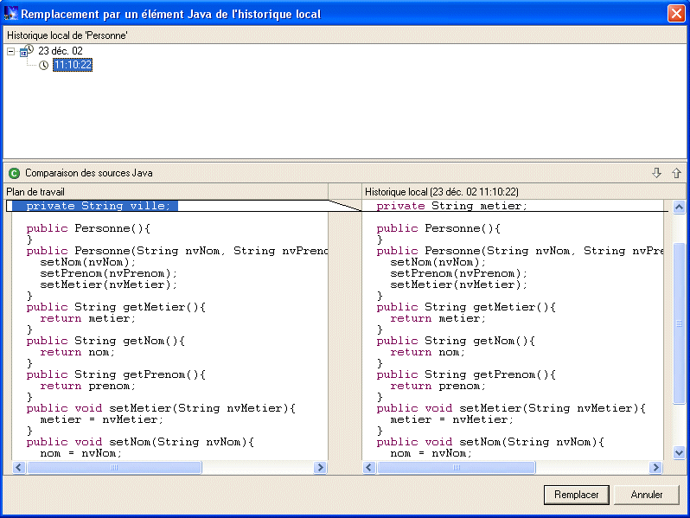Click 'public String getPrenom(){' in right pane

click(466, 374)
